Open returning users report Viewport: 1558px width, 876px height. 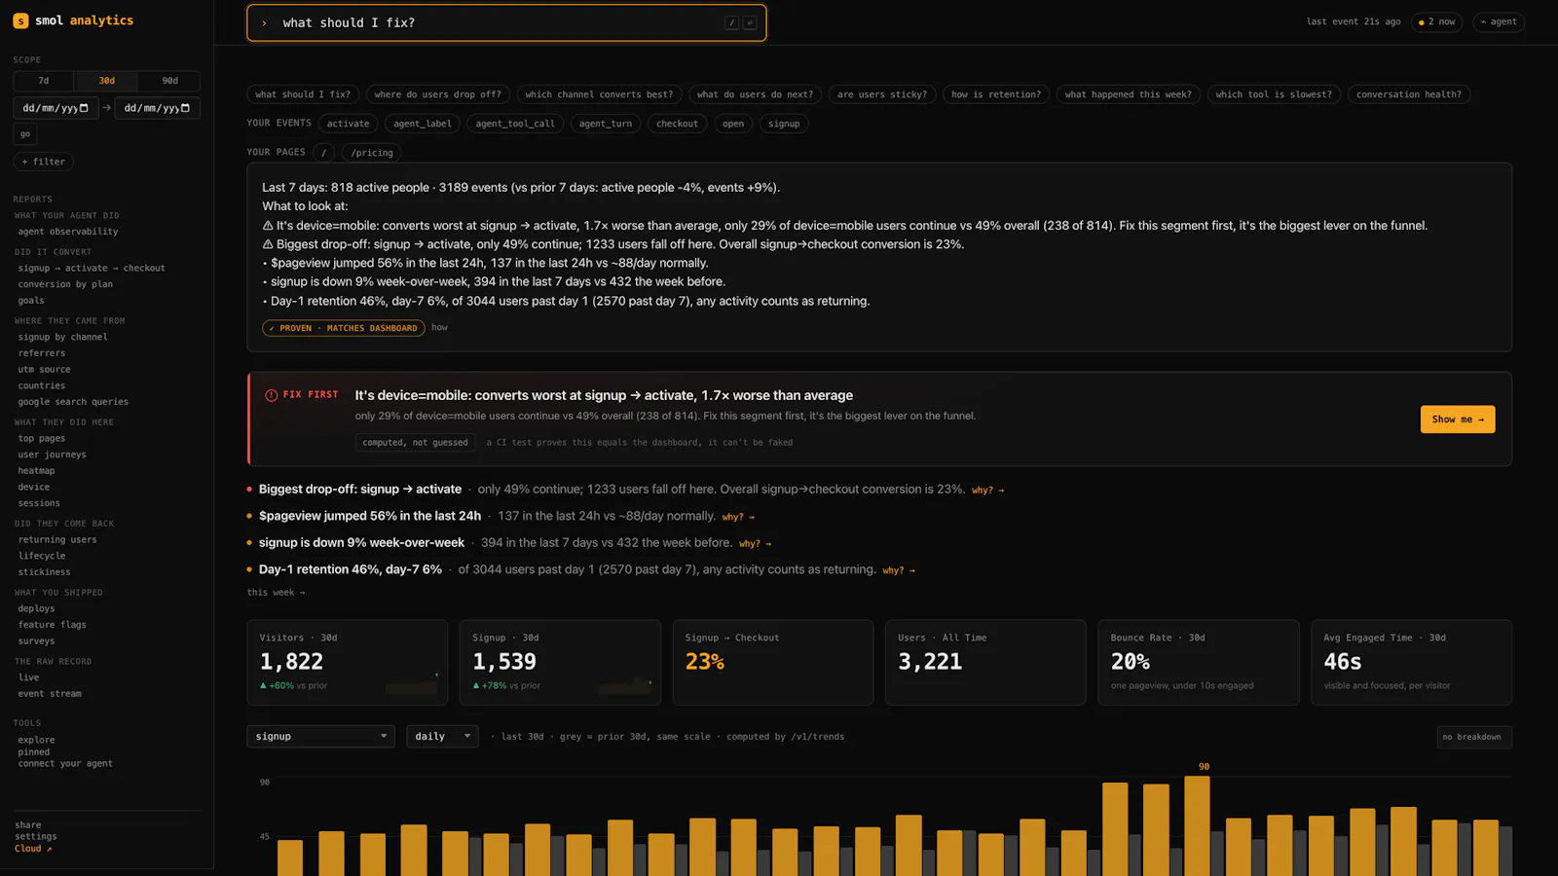pyautogui.click(x=57, y=540)
